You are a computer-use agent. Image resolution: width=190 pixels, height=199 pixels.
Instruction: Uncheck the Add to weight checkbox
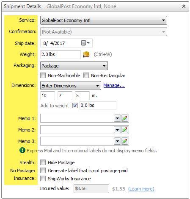pyautogui.click(x=75, y=106)
